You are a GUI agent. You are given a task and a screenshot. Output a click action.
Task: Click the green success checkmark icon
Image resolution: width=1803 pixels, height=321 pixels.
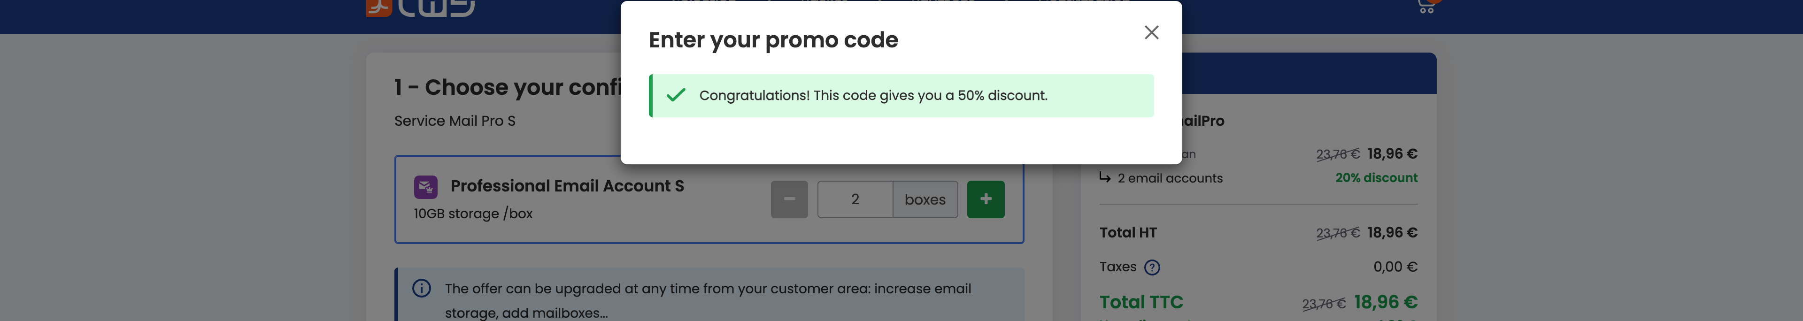coord(676,95)
